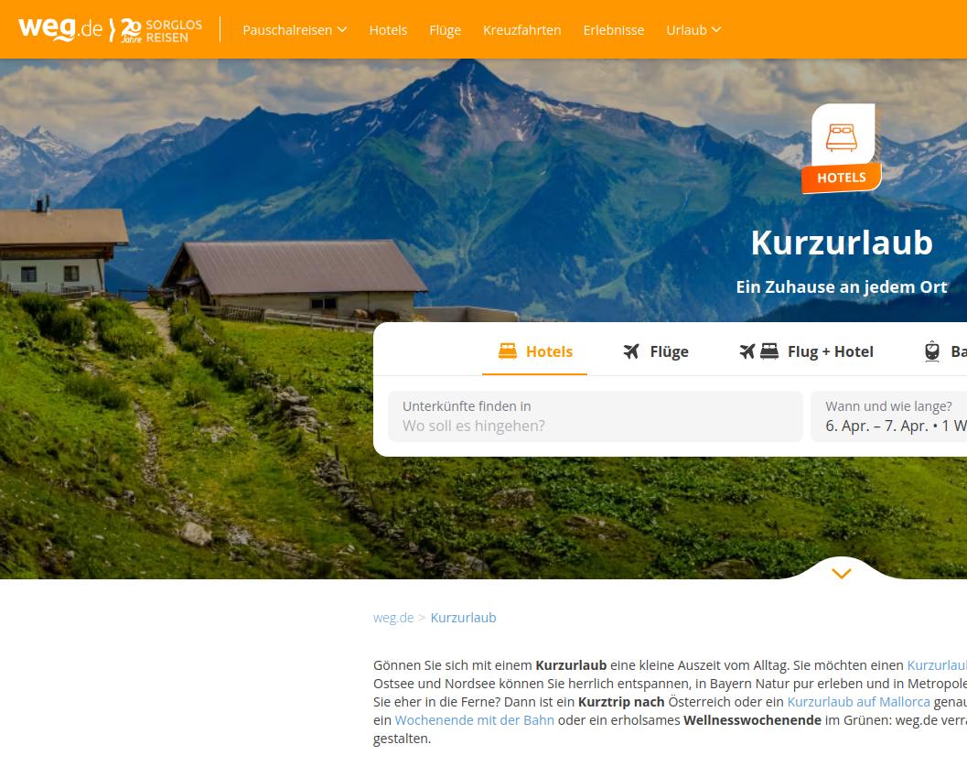967x777 pixels.
Task: Go to Kreuzfahrten in the navigation bar
Action: coord(521,29)
